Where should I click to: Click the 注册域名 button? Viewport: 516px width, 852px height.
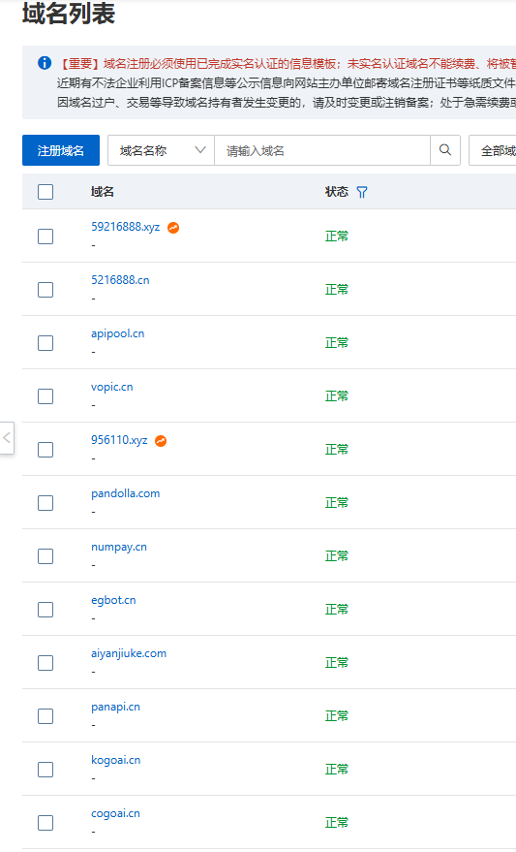point(61,150)
